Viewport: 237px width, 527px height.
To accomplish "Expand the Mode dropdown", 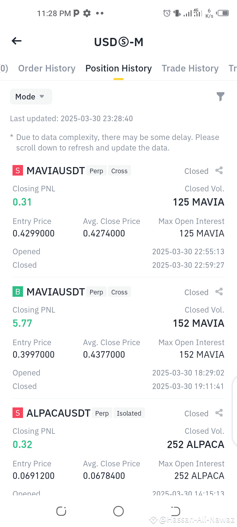I will pos(31,97).
